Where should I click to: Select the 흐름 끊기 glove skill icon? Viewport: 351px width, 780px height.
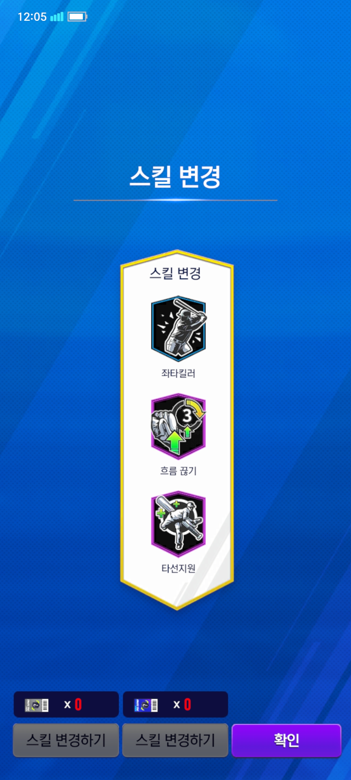[x=178, y=426]
